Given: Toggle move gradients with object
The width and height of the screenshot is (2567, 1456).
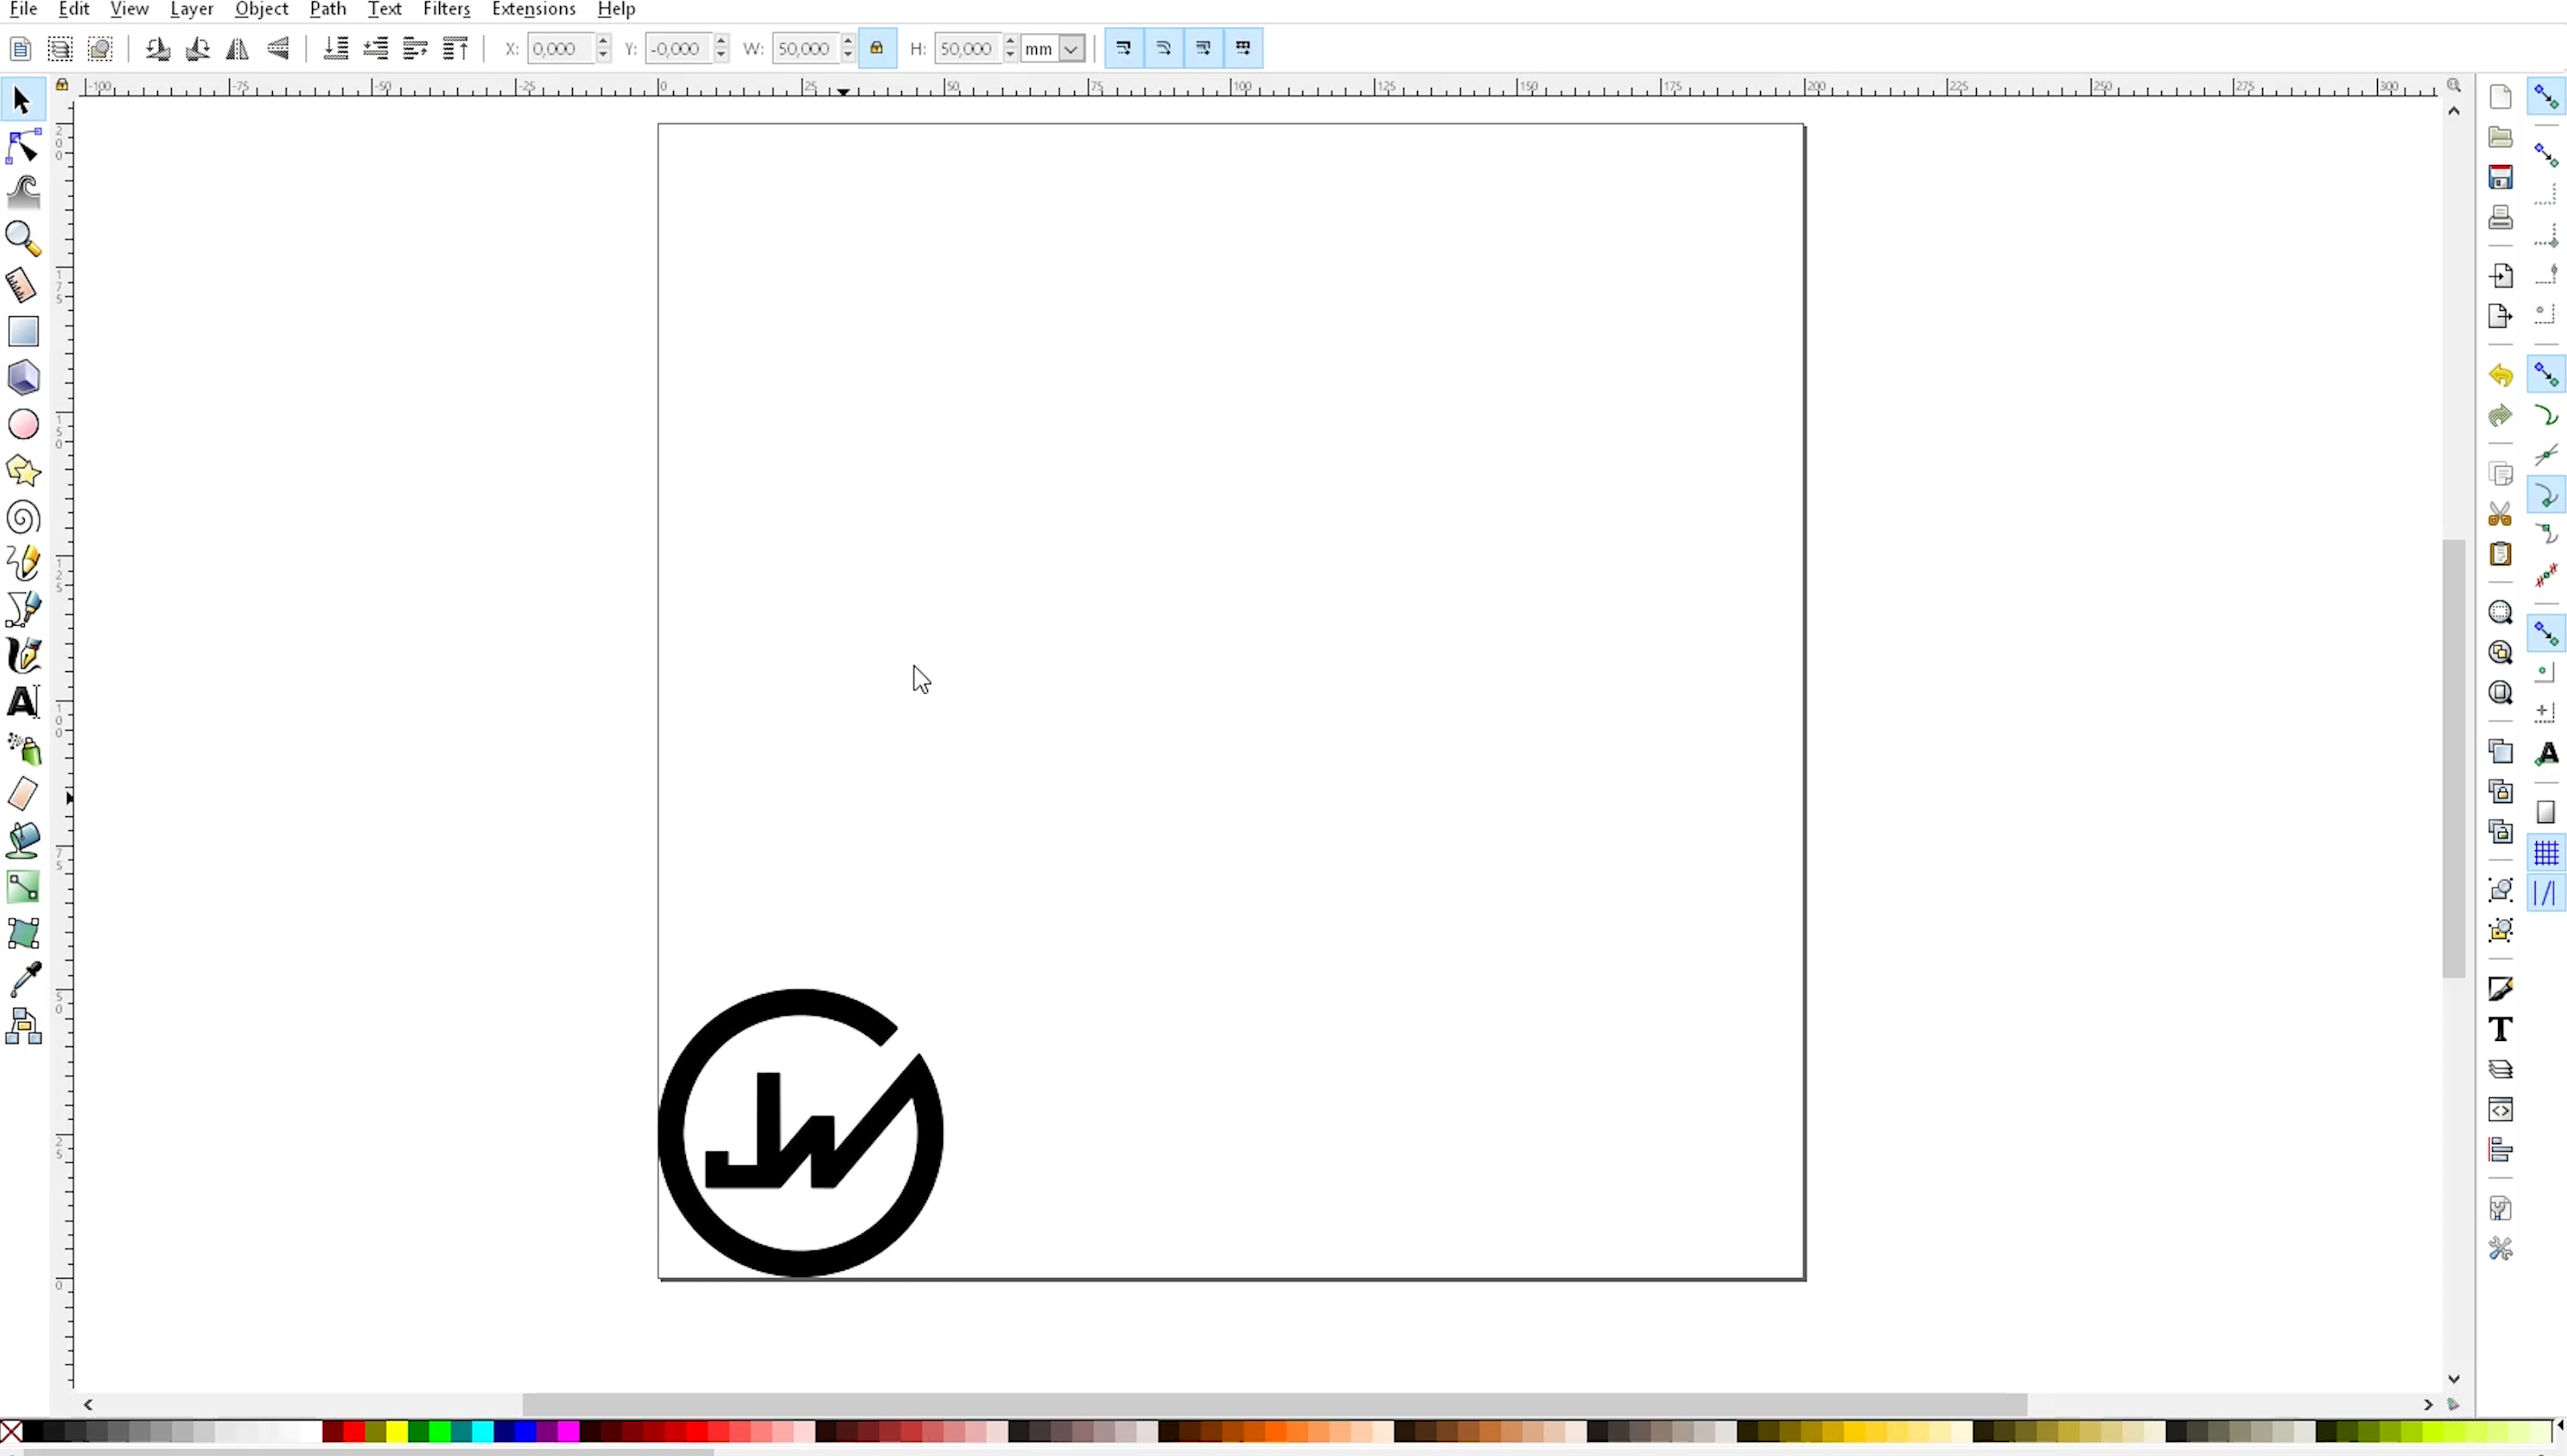Looking at the screenshot, I should [1204, 48].
